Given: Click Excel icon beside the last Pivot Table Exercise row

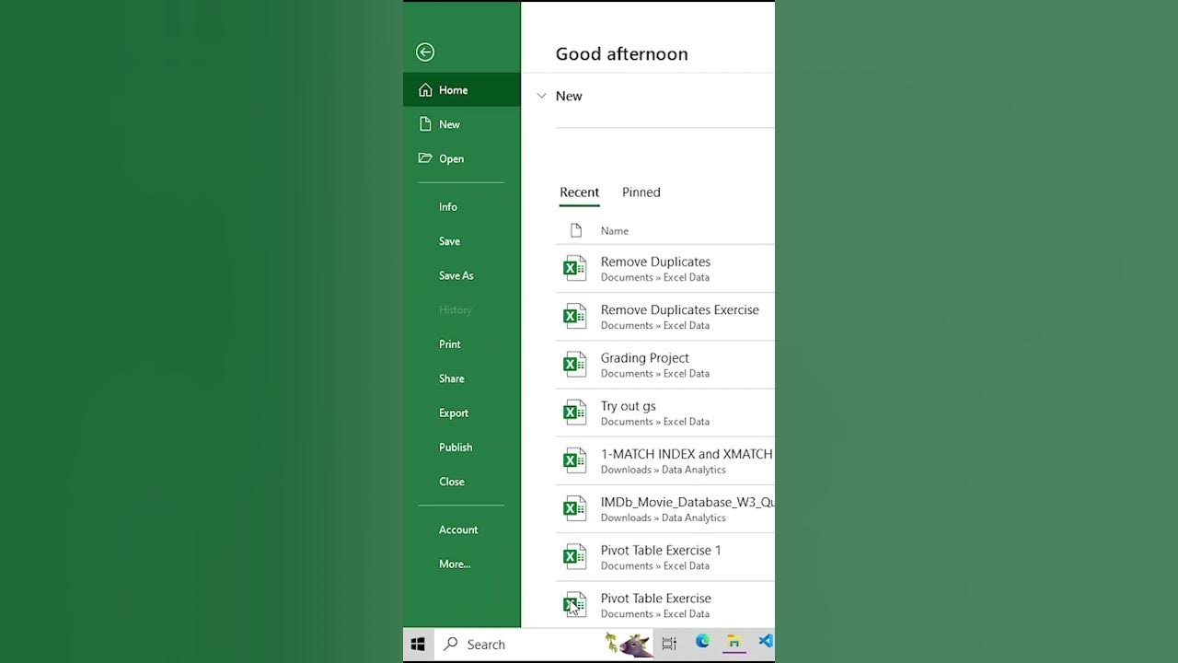Looking at the screenshot, I should click(x=575, y=604).
